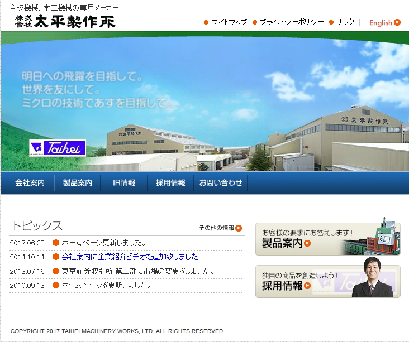Click the orange bullet before サイトマップ

point(206,22)
